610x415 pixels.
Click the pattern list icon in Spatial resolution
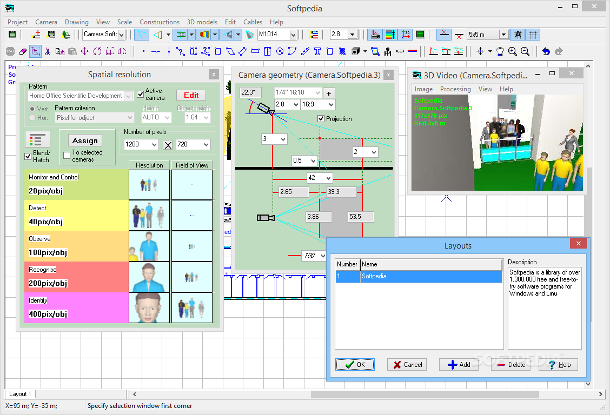[38, 140]
